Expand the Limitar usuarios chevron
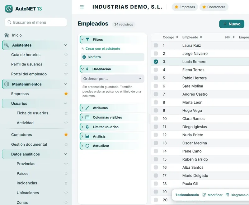Viewport: 249px width, 205px height. tap(82, 127)
